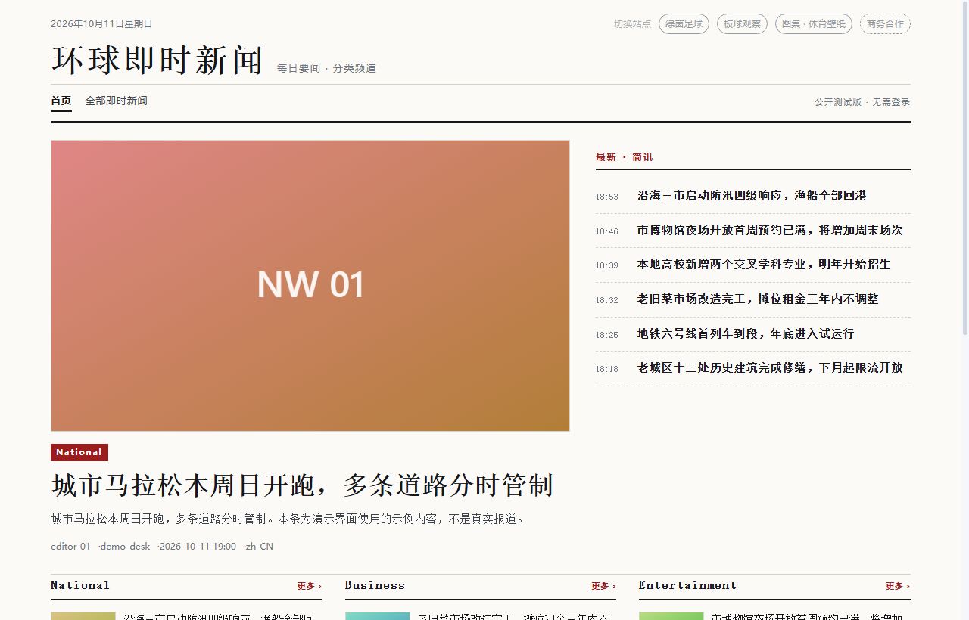Click the date 2026年10月11日星期日

click(101, 24)
